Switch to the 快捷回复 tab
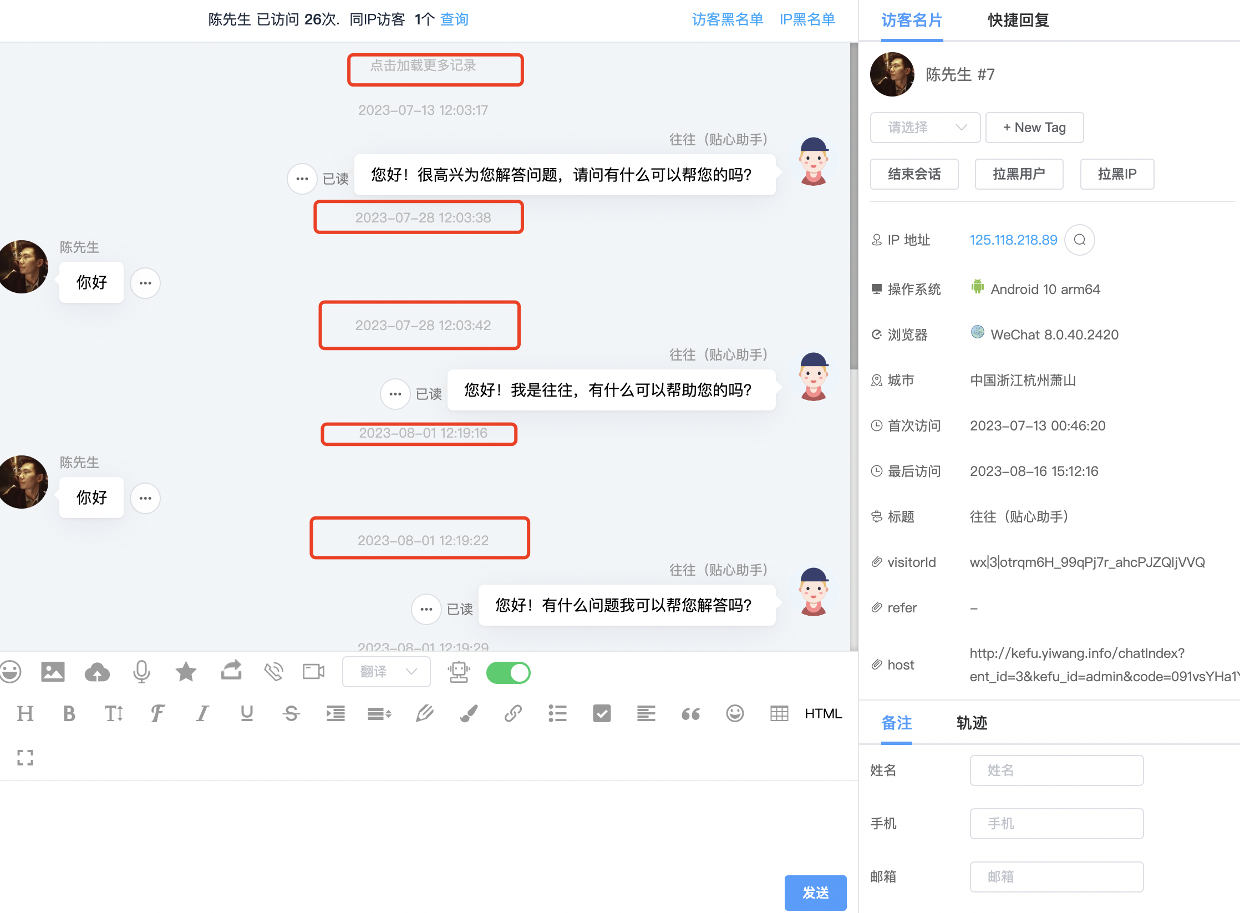The image size is (1240, 913). click(x=1018, y=21)
